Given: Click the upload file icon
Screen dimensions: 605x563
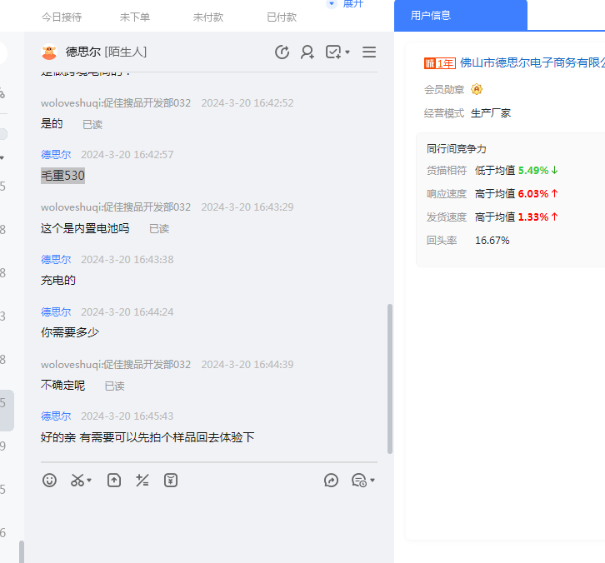Looking at the screenshot, I should point(114,481).
